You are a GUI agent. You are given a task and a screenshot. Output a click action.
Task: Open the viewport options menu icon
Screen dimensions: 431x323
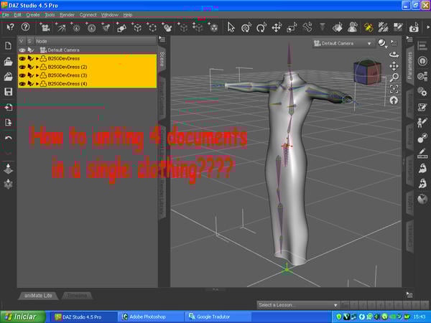[x=394, y=43]
